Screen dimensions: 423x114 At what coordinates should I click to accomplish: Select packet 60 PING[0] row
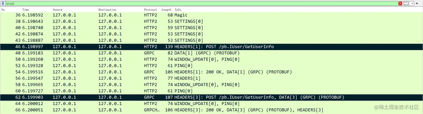pos(211,91)
